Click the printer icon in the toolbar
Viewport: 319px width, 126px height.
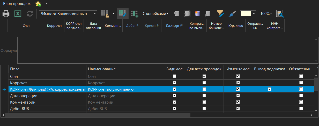[6, 14]
